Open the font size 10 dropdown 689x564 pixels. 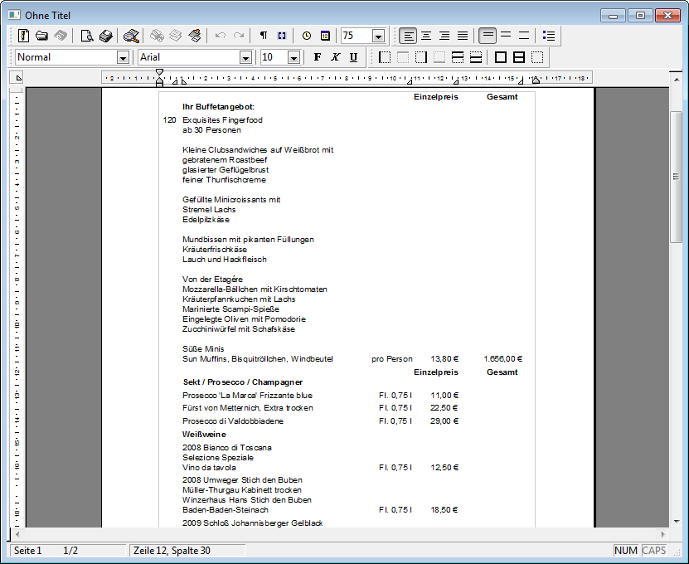tap(294, 57)
